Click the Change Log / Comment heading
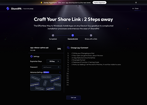Screen dimensions: 147x105 (79, 48)
